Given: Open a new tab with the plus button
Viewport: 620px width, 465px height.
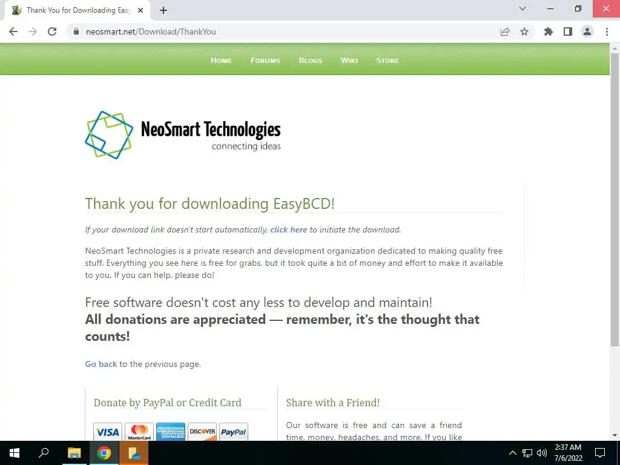Looking at the screenshot, I should pyautogui.click(x=163, y=10).
